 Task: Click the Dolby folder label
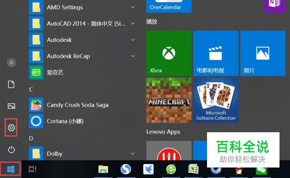[x=54, y=154]
